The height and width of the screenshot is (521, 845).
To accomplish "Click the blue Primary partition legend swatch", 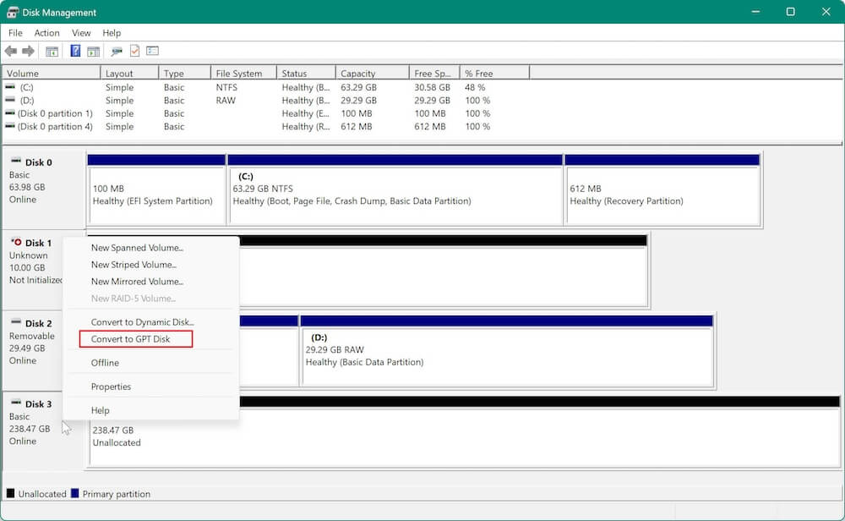I will 76,493.
